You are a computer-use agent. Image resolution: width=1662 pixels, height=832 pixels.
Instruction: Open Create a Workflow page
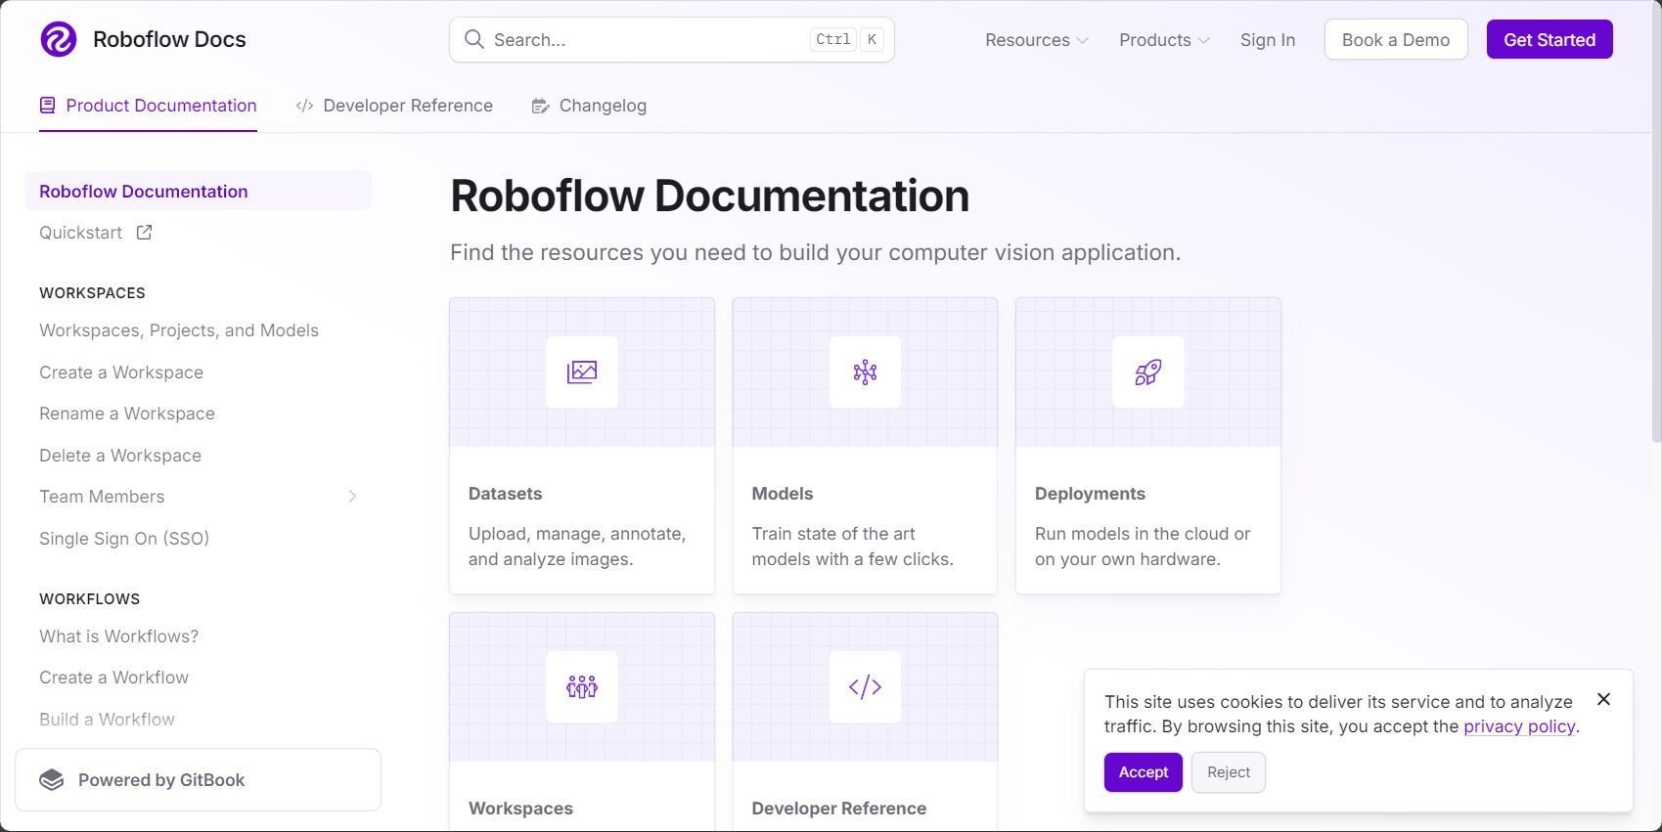tap(113, 678)
